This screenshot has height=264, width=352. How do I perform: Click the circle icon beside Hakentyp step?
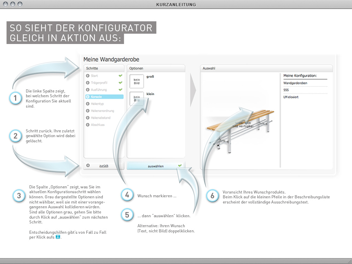tap(88, 104)
